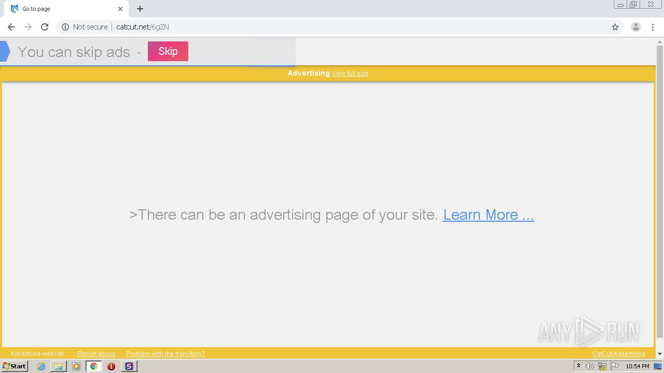664x373 pixels.
Task: Click the address bar URL
Action: pos(143,27)
